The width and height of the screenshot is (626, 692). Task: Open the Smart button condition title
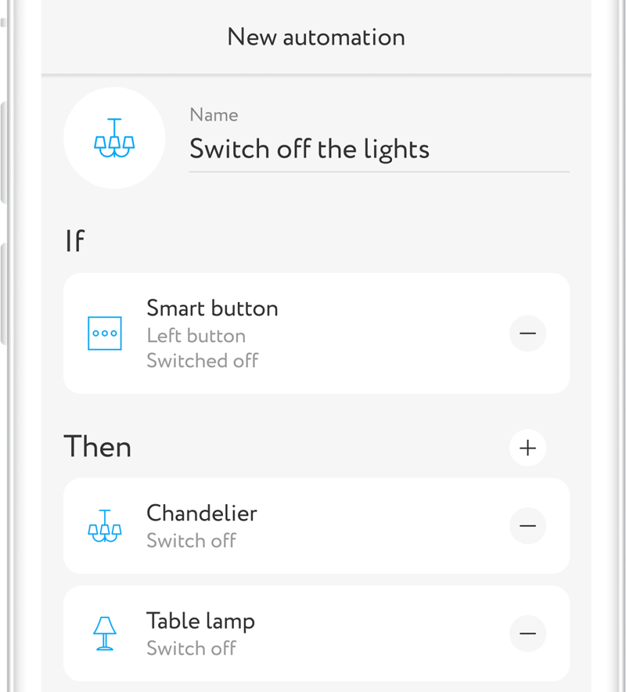[x=212, y=309]
